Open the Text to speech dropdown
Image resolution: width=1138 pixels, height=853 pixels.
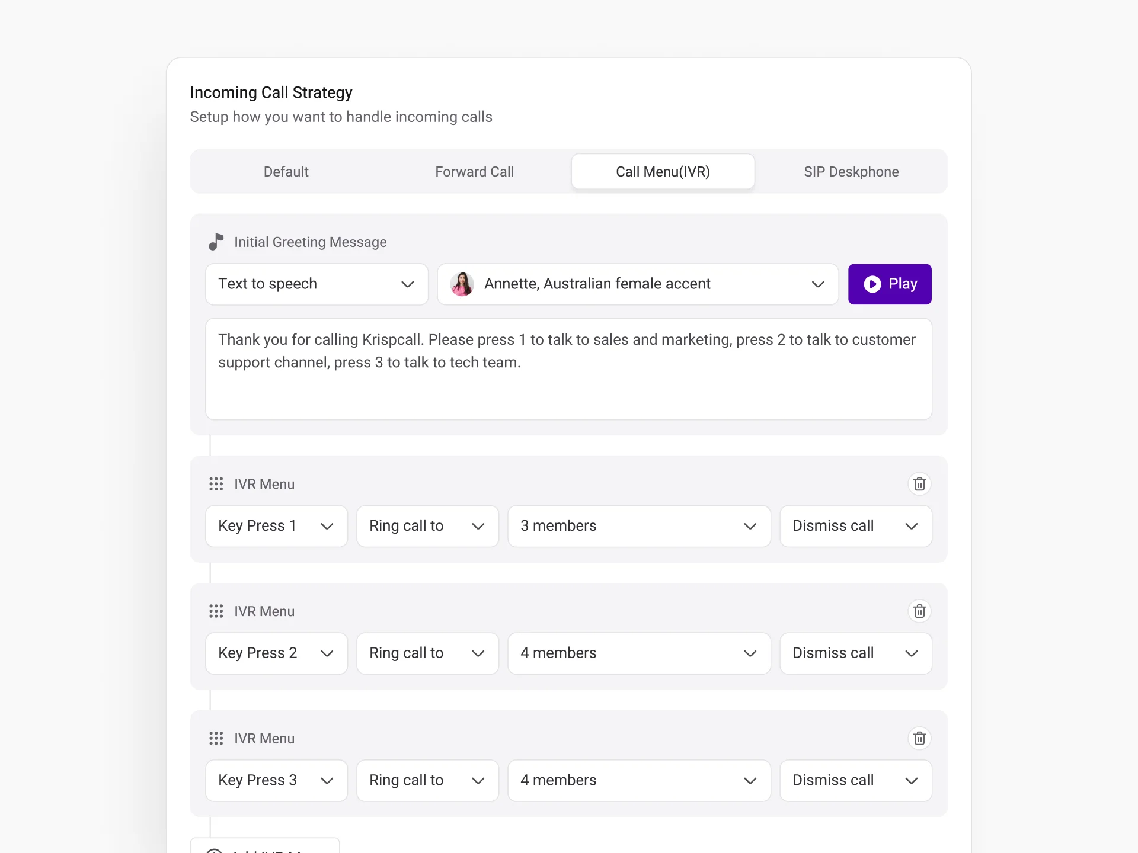pos(317,284)
